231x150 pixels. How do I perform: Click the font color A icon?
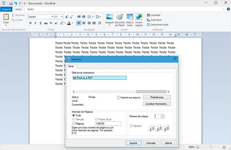(x=69, y=23)
